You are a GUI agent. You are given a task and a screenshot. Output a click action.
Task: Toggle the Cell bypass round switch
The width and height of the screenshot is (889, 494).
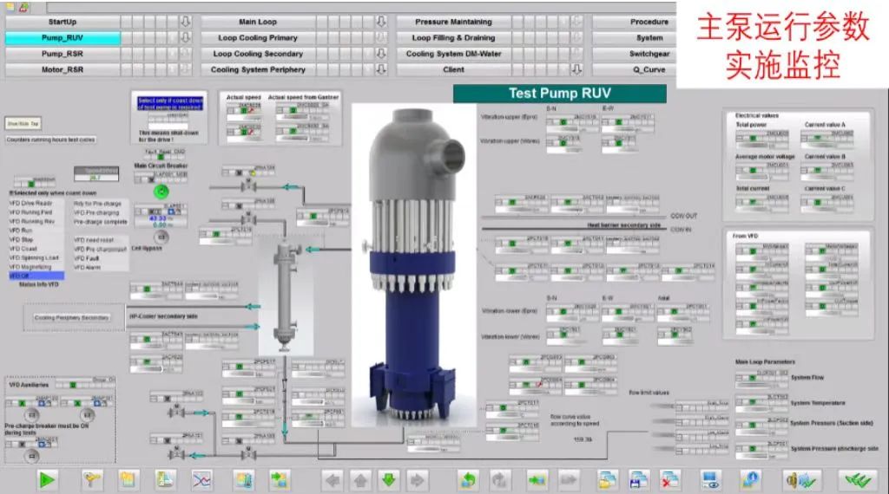[x=160, y=235]
